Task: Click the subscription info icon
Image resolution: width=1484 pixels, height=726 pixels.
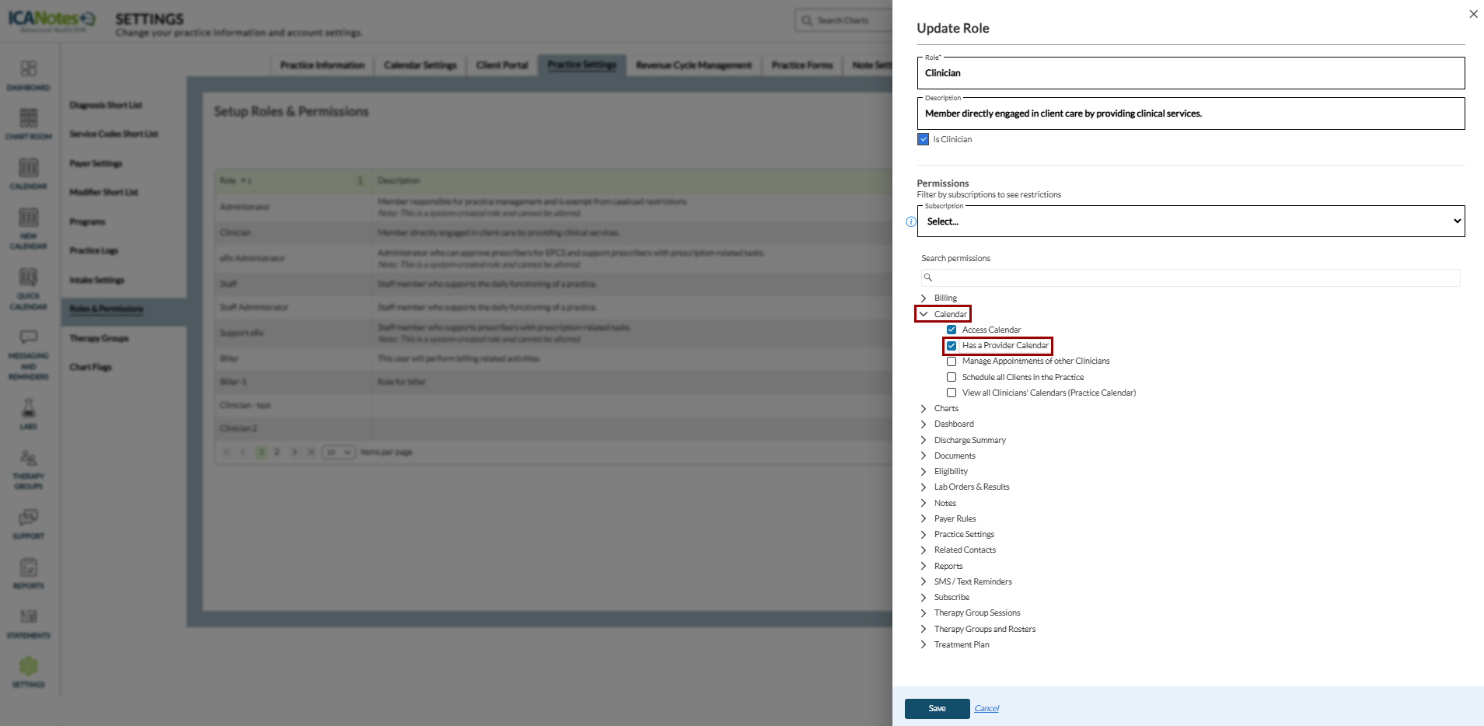Action: [911, 222]
